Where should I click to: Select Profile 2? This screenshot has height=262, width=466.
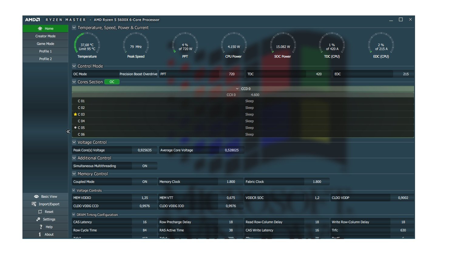pos(46,59)
